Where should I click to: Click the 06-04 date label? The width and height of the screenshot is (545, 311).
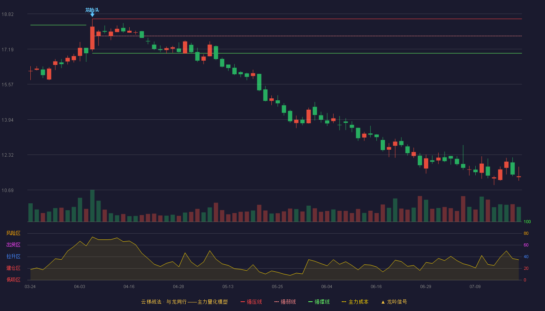(x=327, y=287)
